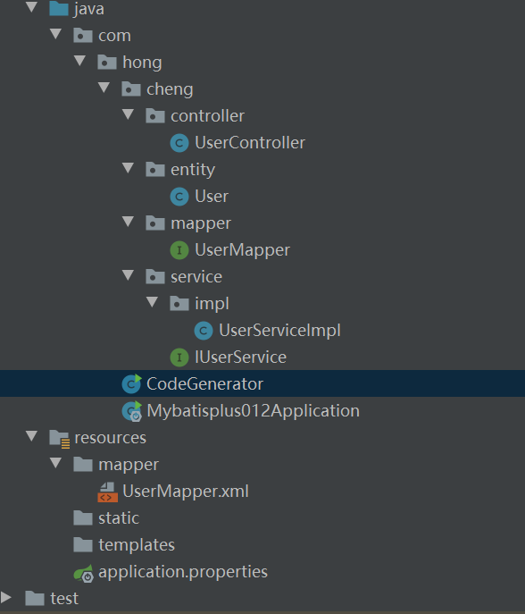Image resolution: width=525 pixels, height=614 pixels.
Task: Open the User entity class
Action: [x=212, y=197]
